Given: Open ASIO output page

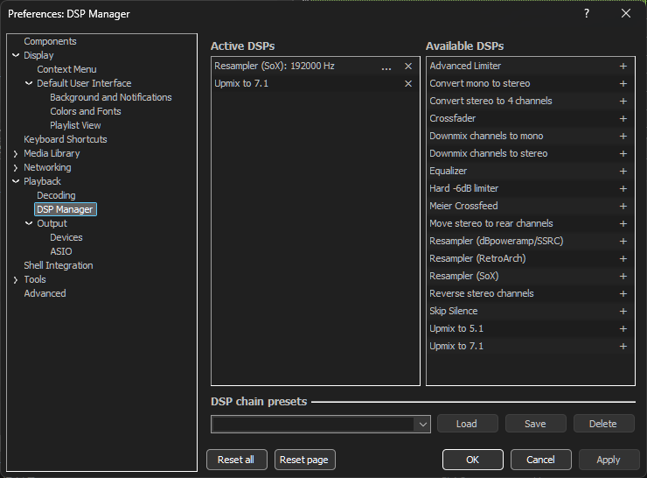Looking at the screenshot, I should click(60, 251).
